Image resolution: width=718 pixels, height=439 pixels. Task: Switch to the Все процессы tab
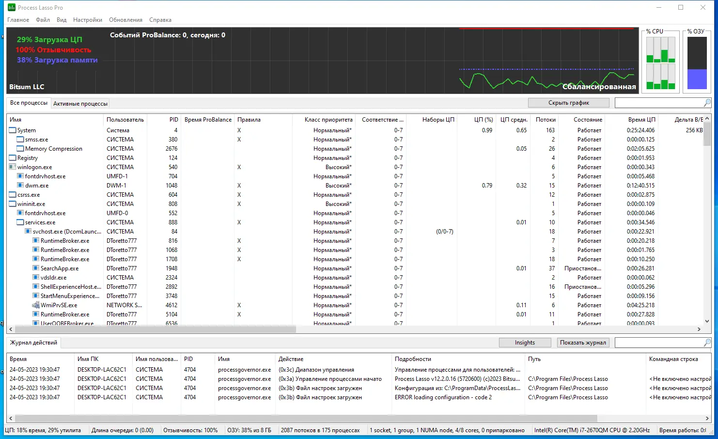coord(29,103)
